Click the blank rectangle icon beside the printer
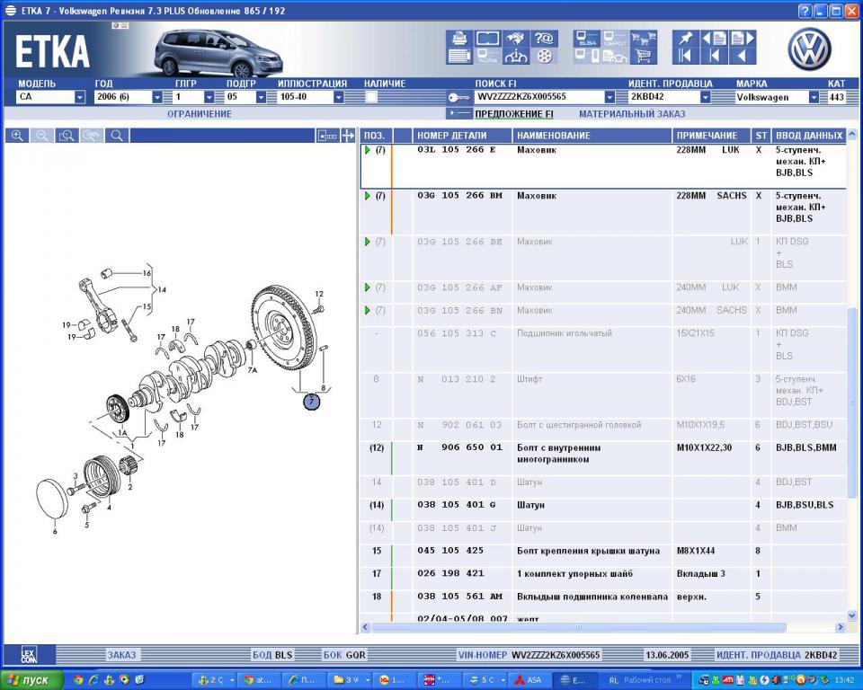 coord(487,38)
